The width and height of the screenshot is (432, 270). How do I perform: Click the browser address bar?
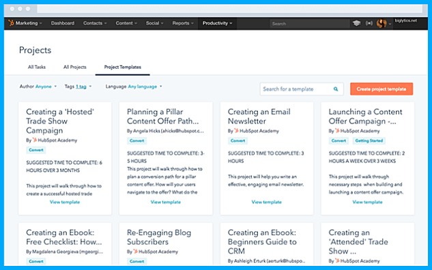(x=229, y=9)
